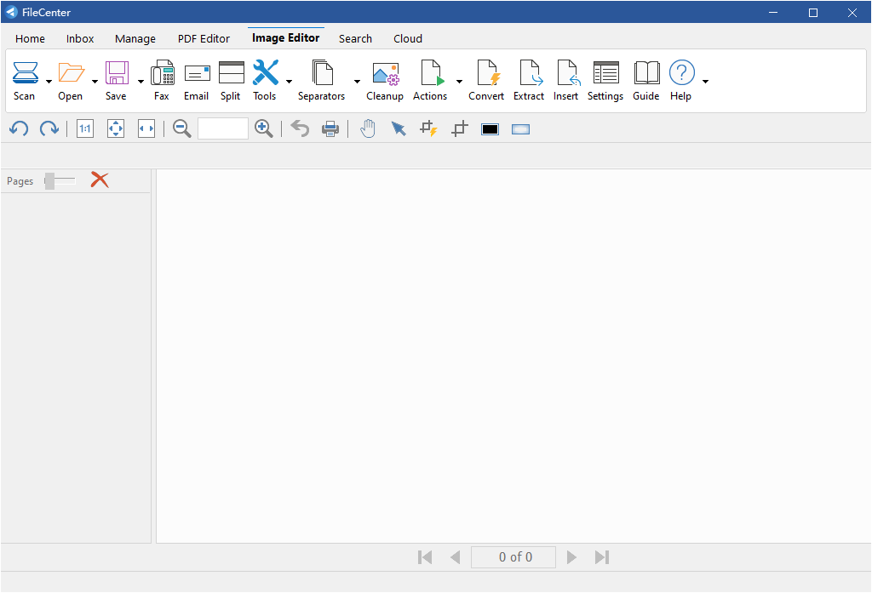This screenshot has height=593, width=872.
Task: Go to the first page
Action: 425,557
